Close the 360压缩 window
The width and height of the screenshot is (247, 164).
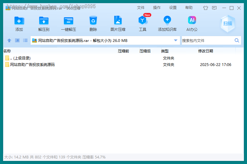point(239,8)
